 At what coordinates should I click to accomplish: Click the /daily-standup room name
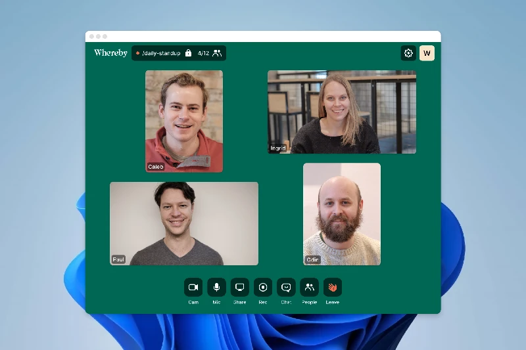[x=161, y=53]
